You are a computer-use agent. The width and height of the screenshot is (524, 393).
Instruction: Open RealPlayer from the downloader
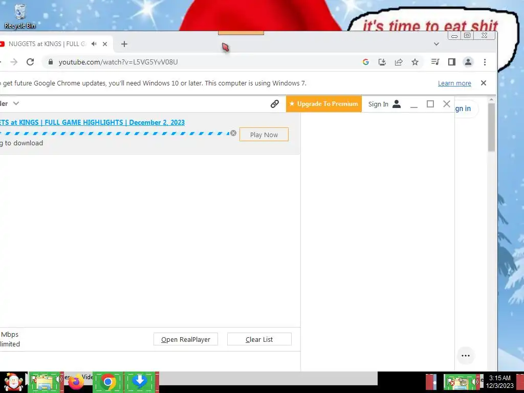click(x=185, y=339)
